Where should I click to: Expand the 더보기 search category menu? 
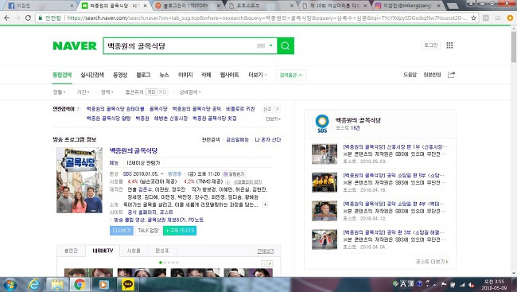pyautogui.click(x=258, y=75)
